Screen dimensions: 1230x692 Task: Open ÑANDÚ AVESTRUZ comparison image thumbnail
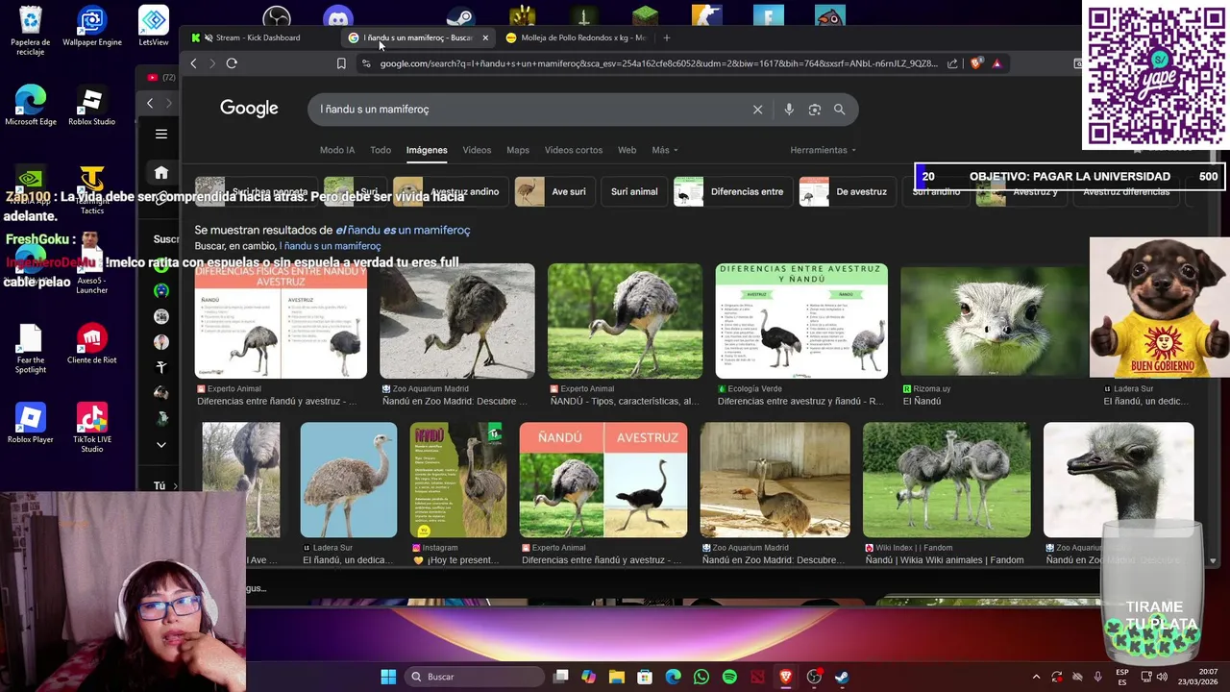pos(603,480)
